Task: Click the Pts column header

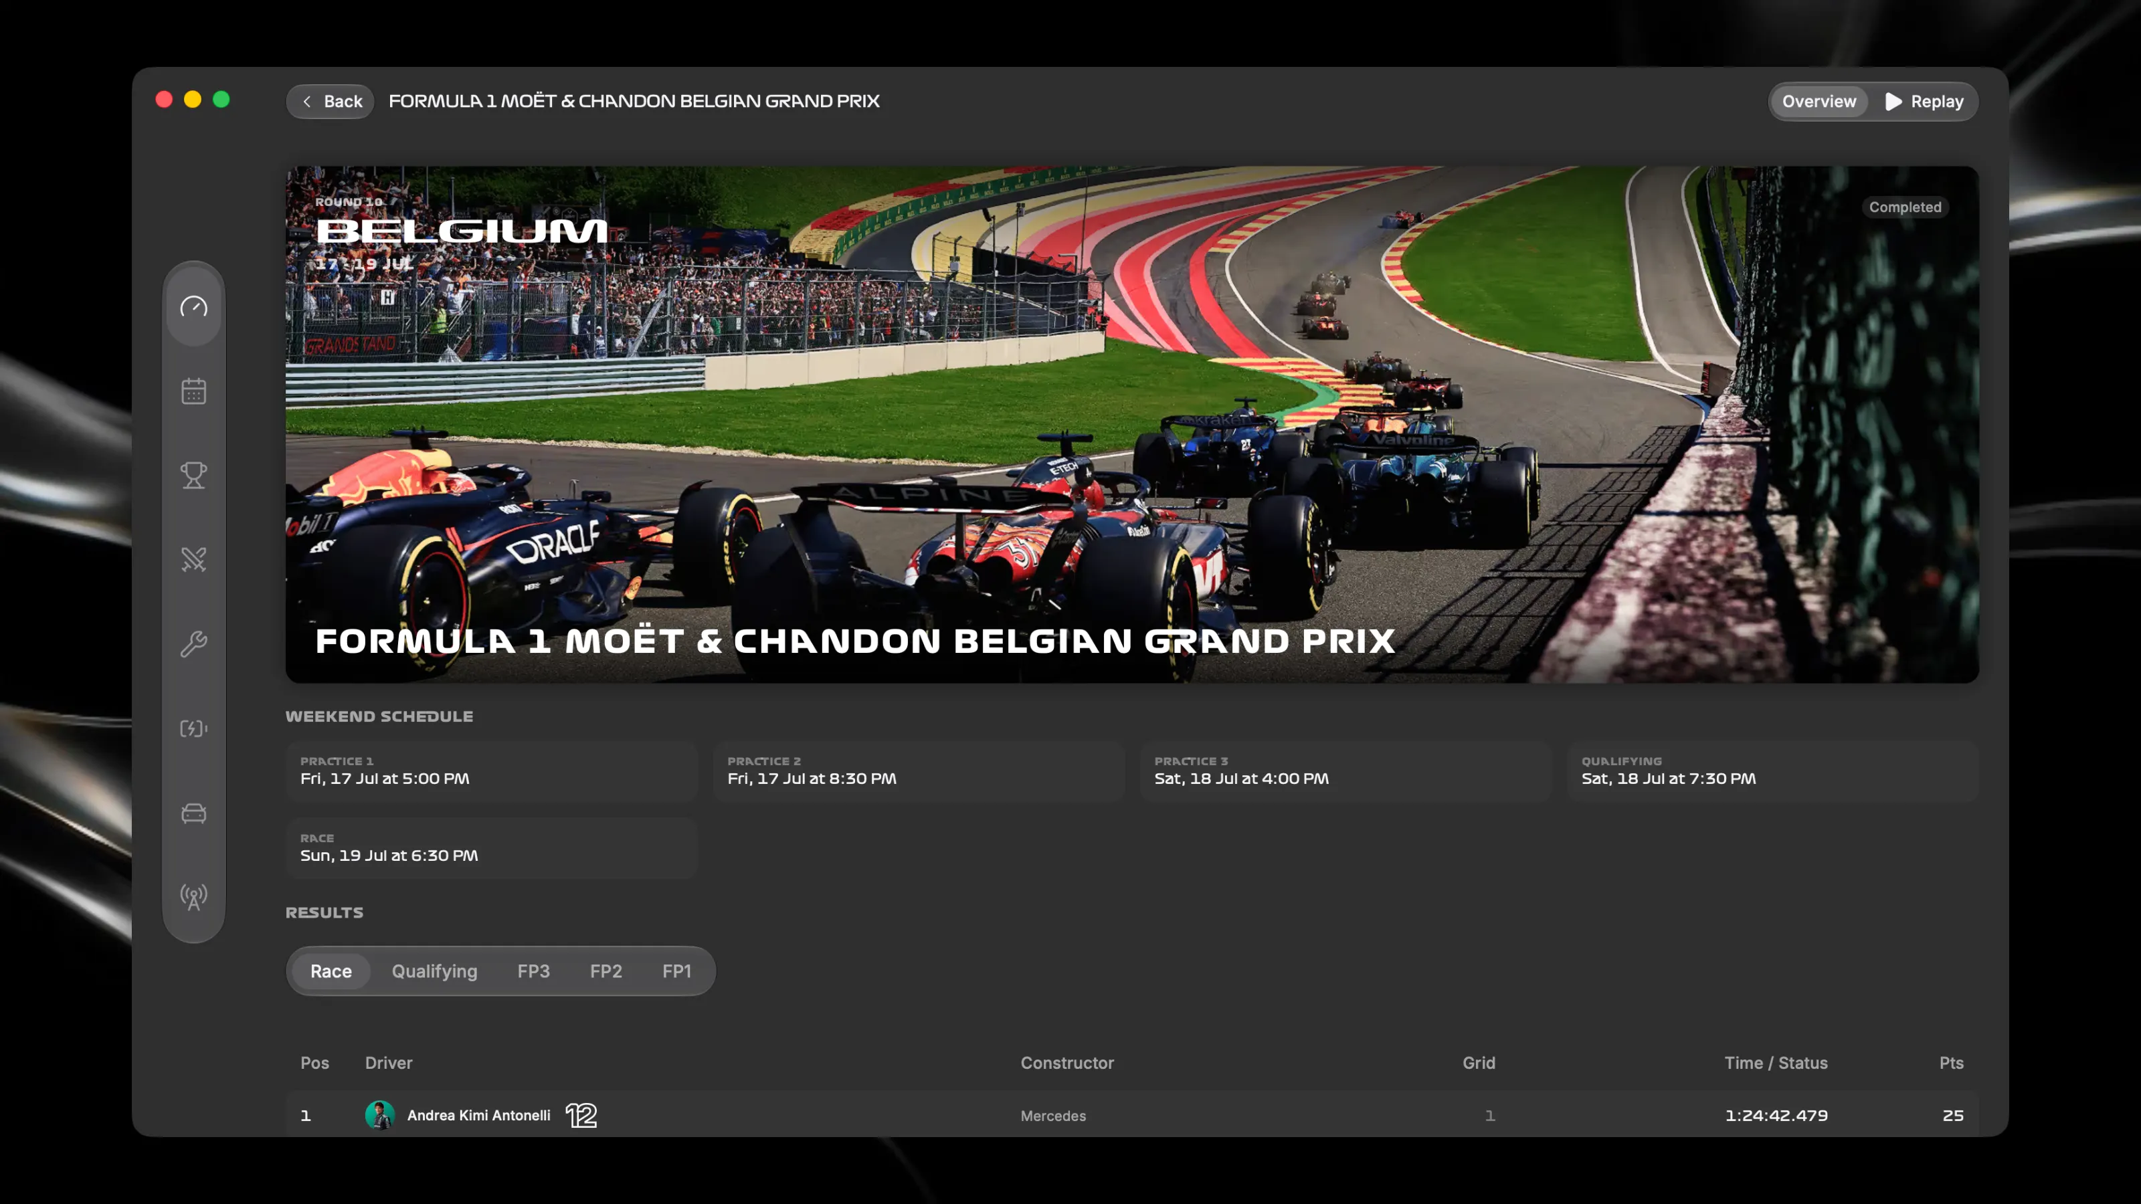Action: coord(1952,1063)
